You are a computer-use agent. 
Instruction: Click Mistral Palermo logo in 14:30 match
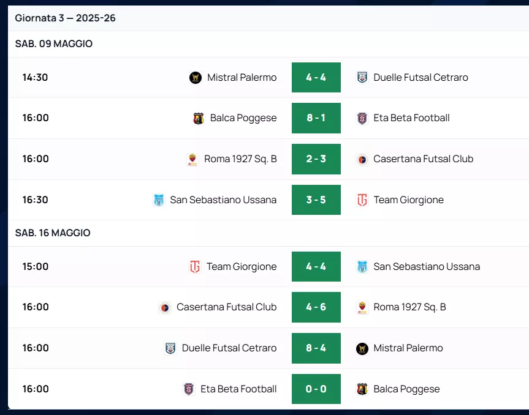pyautogui.click(x=196, y=78)
